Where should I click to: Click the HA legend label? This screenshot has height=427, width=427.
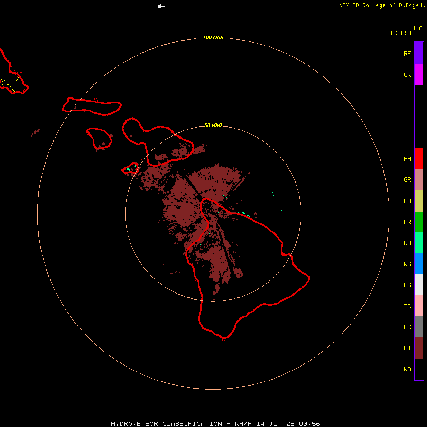(x=407, y=159)
